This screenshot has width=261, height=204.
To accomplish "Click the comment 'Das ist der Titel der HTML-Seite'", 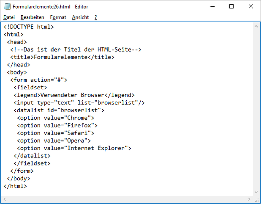I will 76,50.
